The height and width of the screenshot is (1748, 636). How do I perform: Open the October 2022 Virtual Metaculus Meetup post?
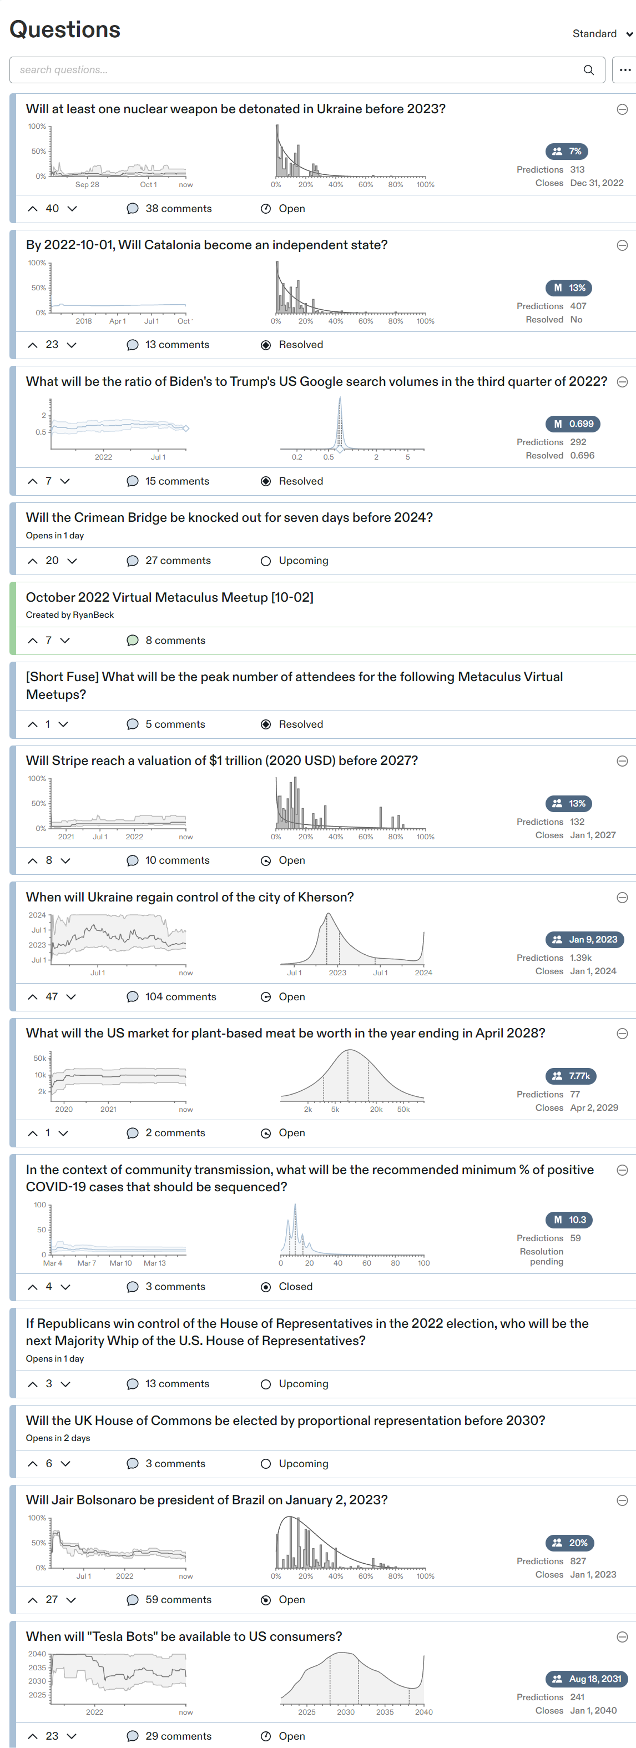[x=170, y=597]
